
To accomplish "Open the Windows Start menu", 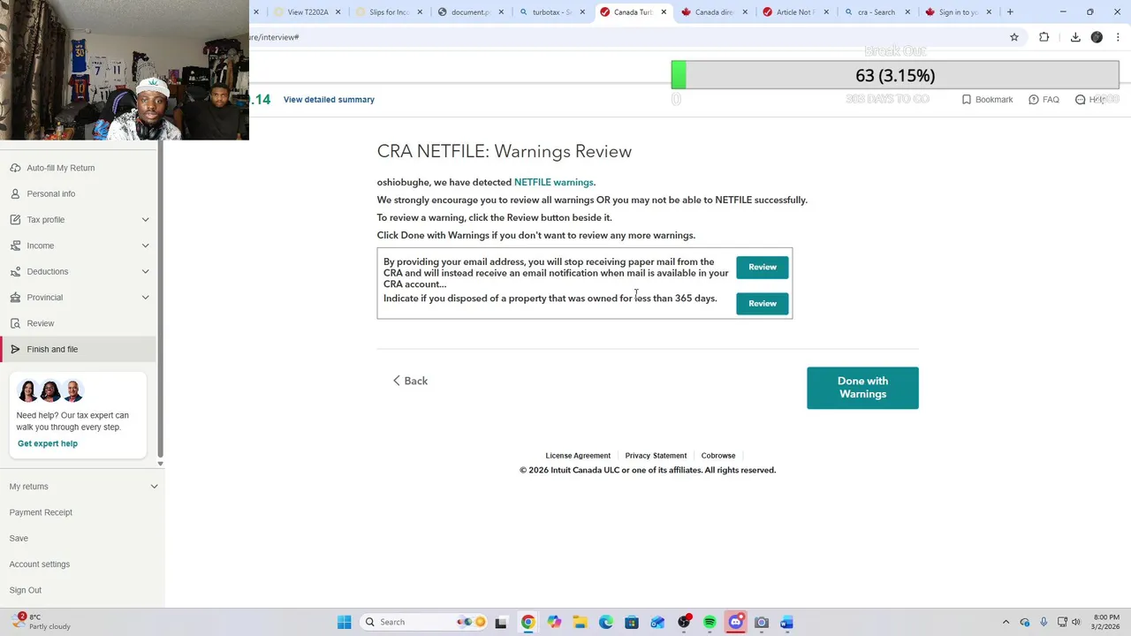I will coord(344,622).
